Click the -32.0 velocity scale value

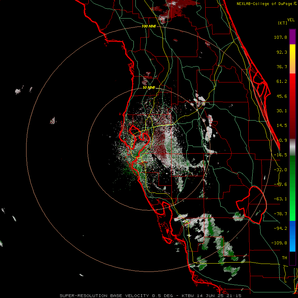(280, 170)
